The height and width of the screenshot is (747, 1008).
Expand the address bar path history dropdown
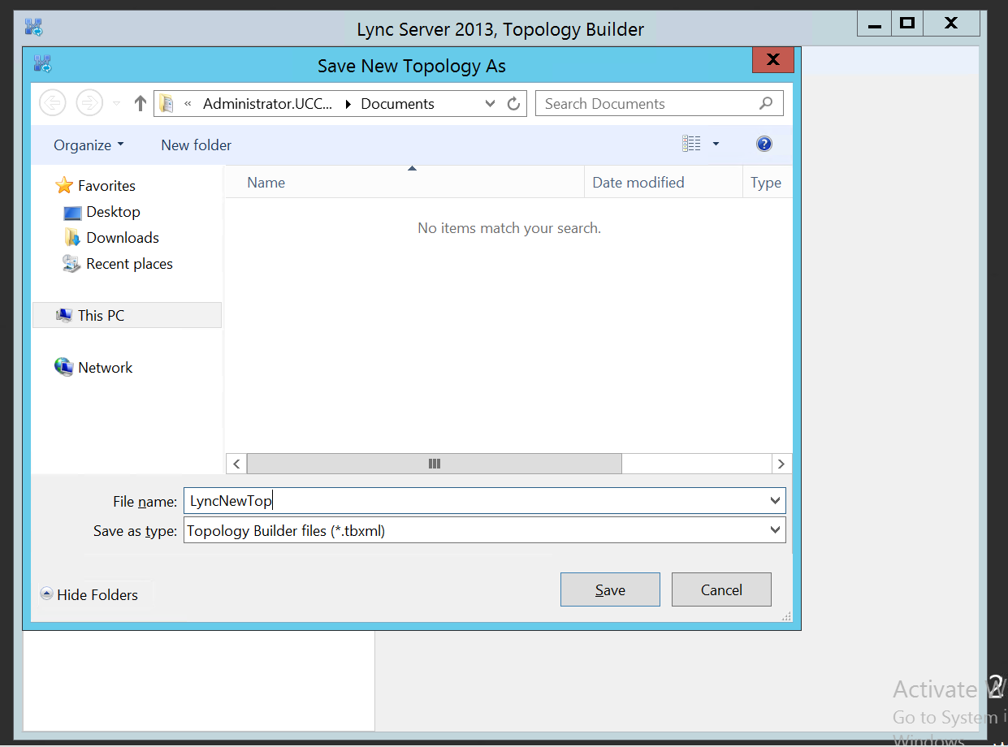pyautogui.click(x=490, y=104)
